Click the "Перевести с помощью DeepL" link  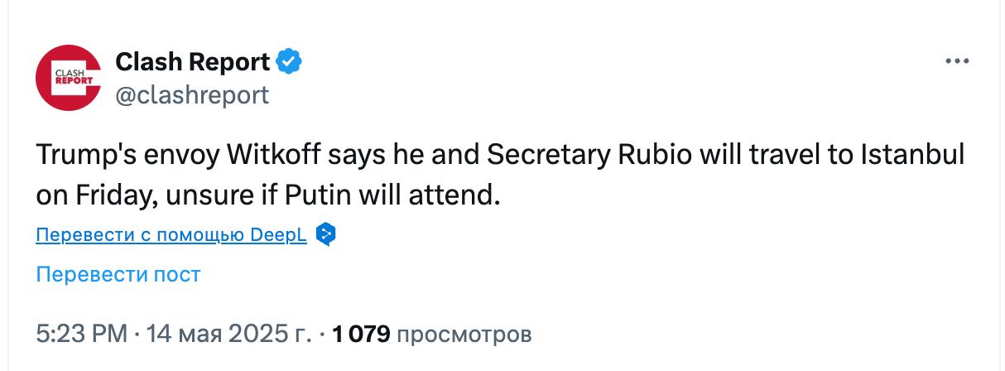pyautogui.click(x=171, y=236)
